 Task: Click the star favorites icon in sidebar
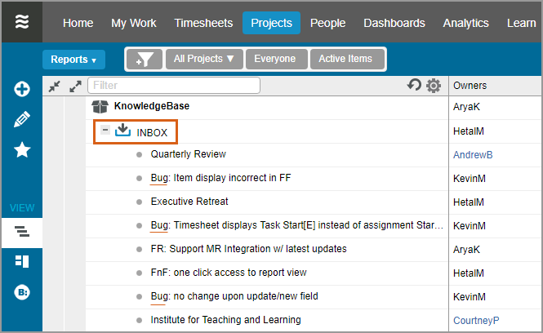coord(22,150)
